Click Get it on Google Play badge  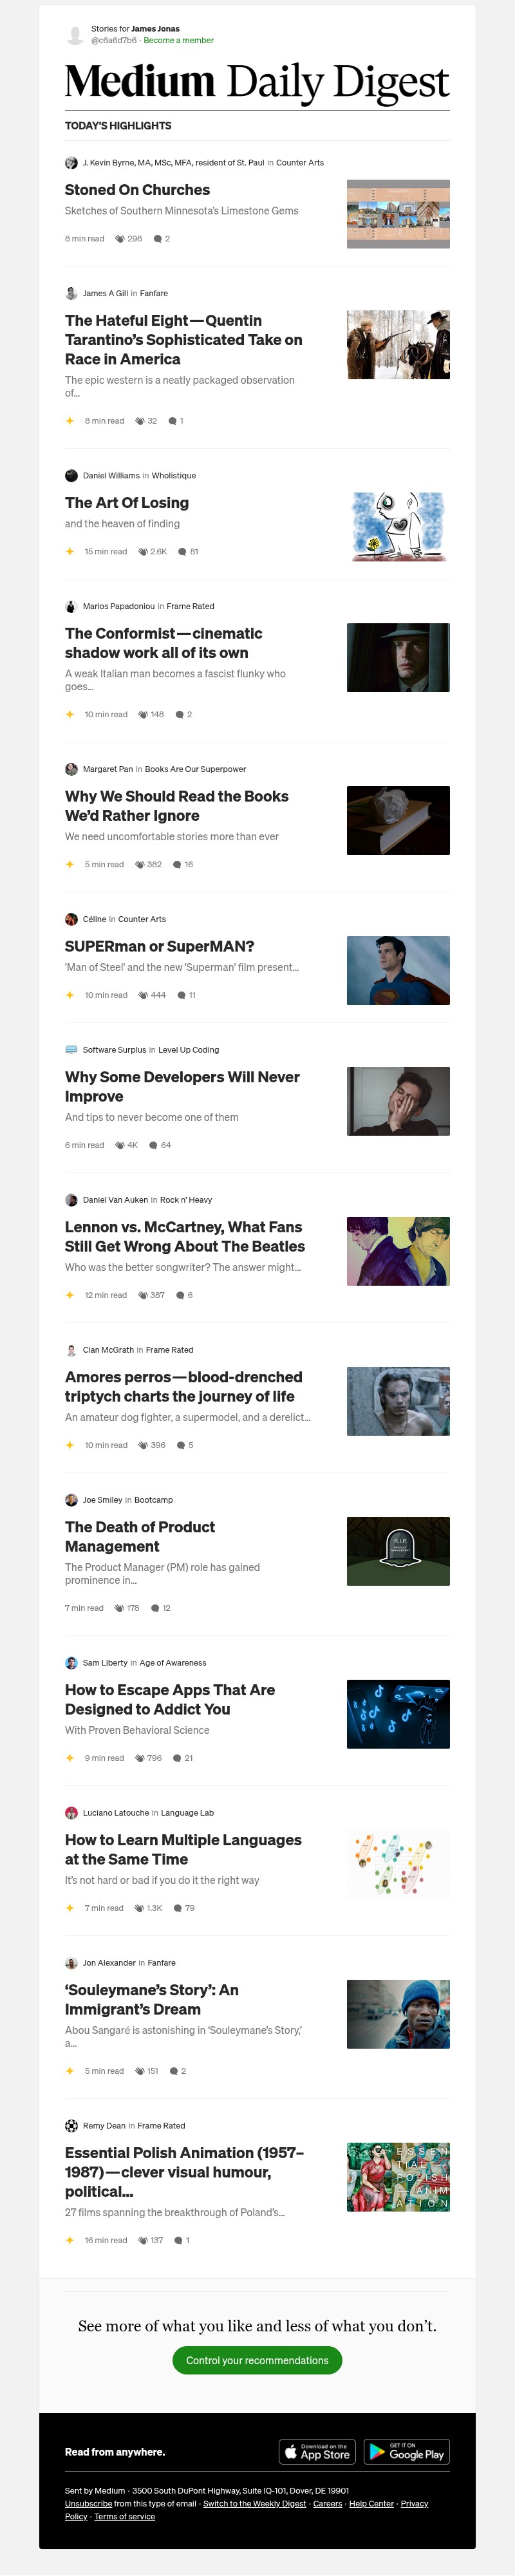[407, 2452]
